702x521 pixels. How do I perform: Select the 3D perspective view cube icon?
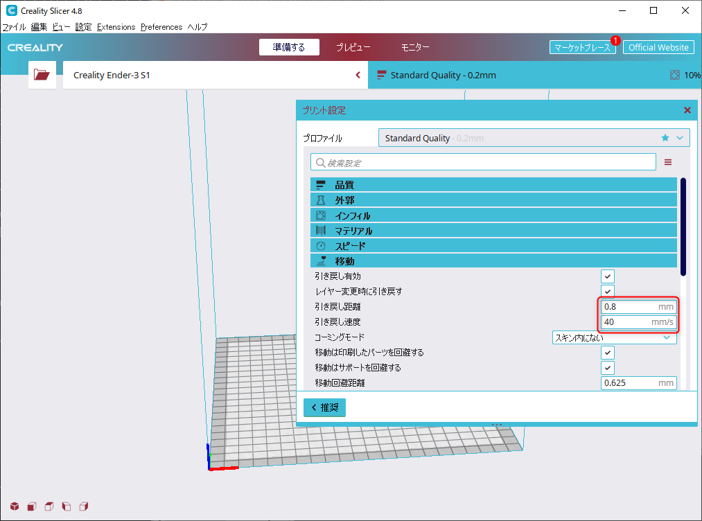click(x=15, y=506)
